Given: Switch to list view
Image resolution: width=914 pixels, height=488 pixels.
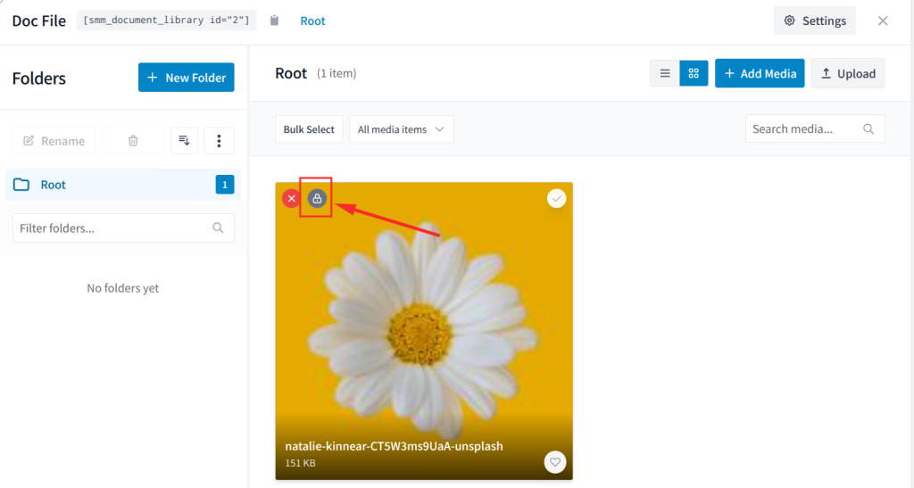Looking at the screenshot, I should pos(664,73).
